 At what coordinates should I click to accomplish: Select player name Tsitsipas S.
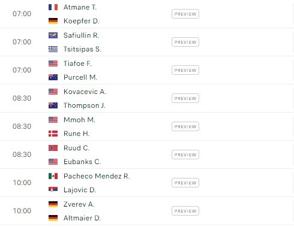pyautogui.click(x=82, y=49)
